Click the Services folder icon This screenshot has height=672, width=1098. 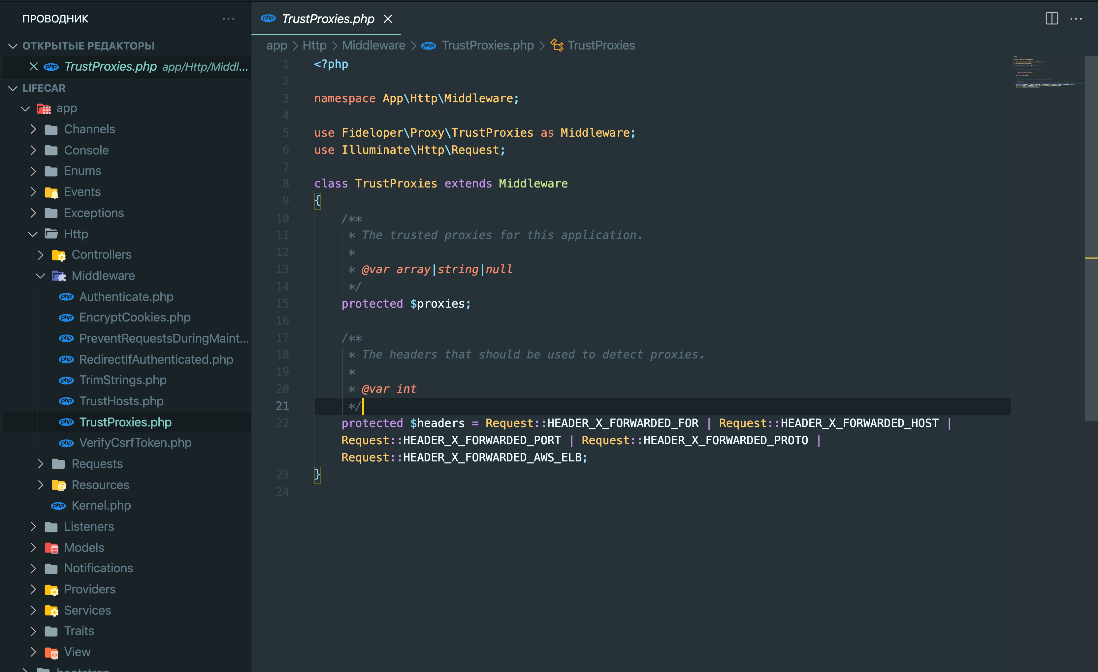[51, 611]
